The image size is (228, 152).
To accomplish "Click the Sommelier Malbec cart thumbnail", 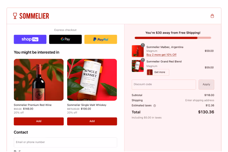I will point(137,51).
